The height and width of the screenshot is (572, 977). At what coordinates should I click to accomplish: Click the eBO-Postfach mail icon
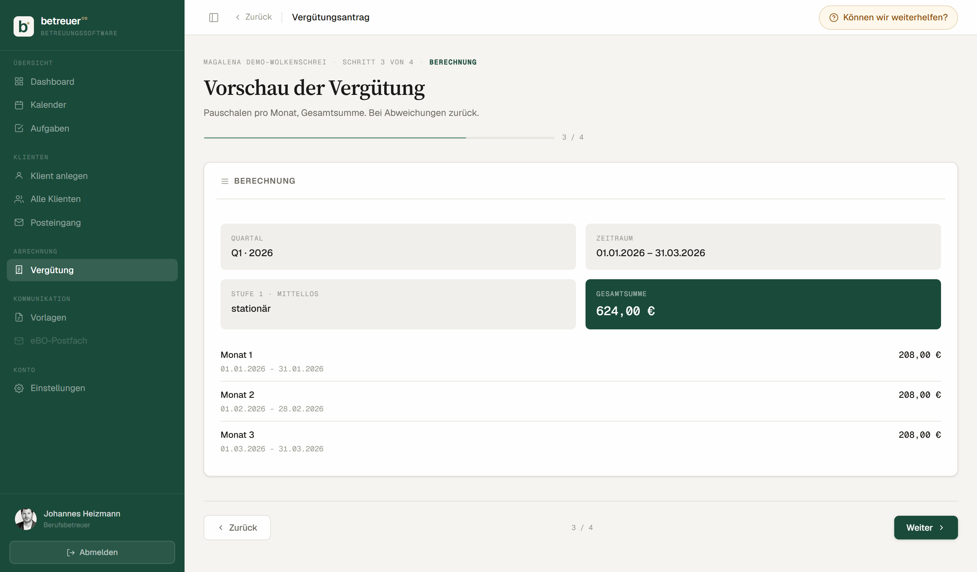19,341
